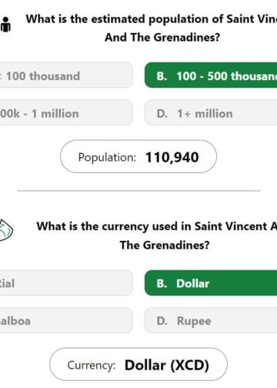277x388 pixels.
Task: Click the 'Currency:' label text
Action: point(92,365)
